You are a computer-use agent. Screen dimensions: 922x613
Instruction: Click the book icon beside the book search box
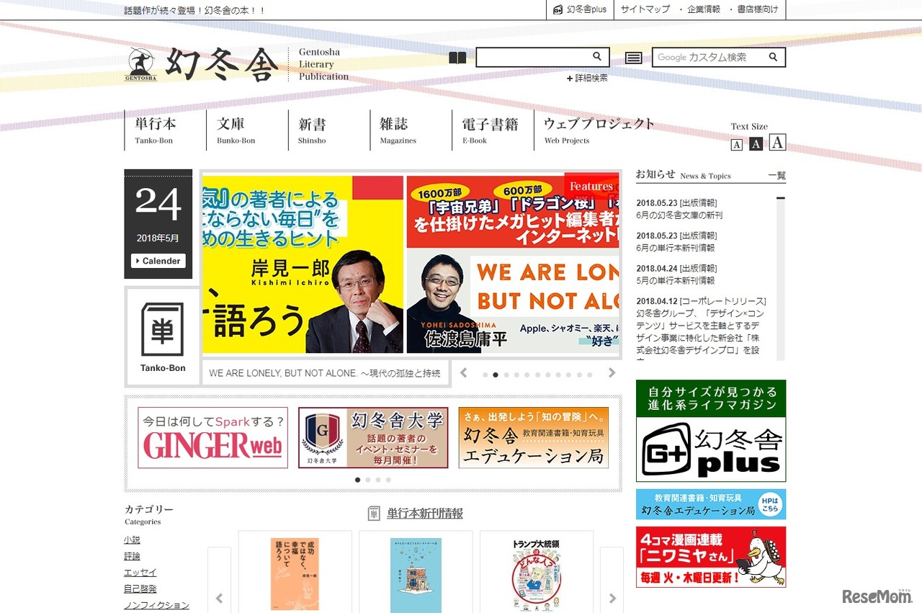pos(457,58)
